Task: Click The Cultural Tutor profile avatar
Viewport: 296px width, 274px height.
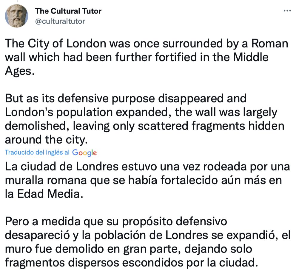Action: pyautogui.click(x=17, y=16)
